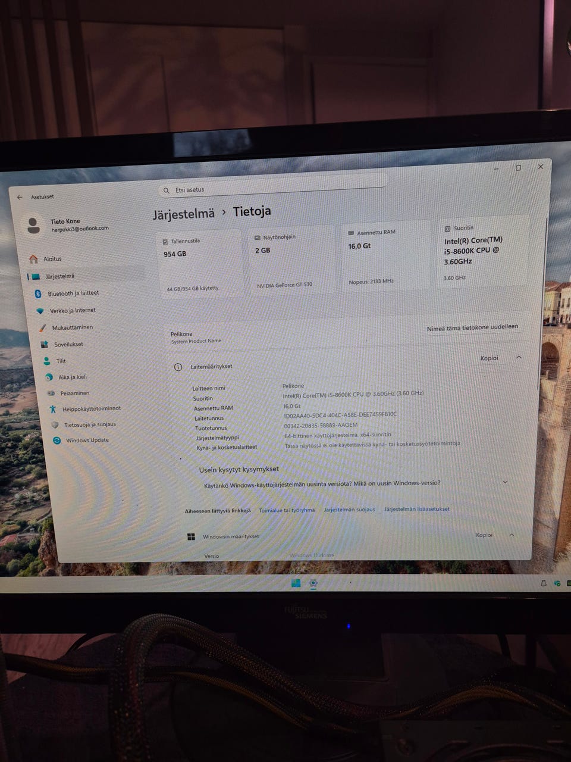Click Kopioi for Windowsin määritykset
The width and height of the screenshot is (571, 762).
pyautogui.click(x=484, y=535)
